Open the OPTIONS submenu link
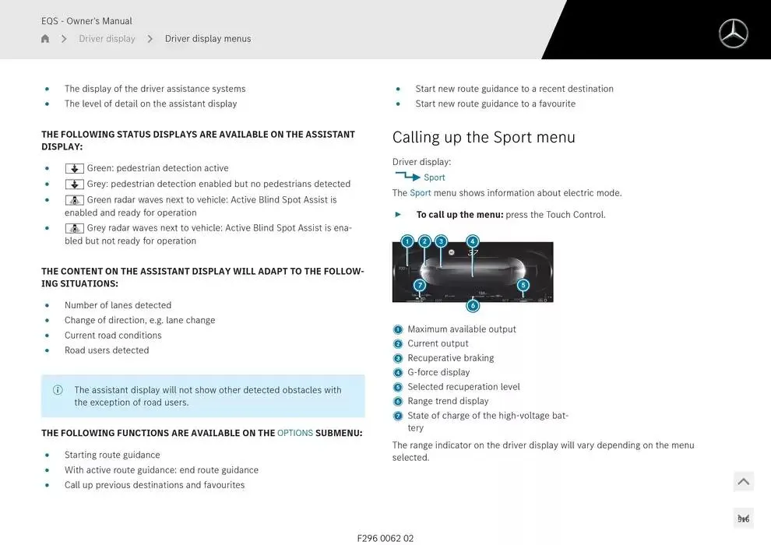 (x=294, y=433)
